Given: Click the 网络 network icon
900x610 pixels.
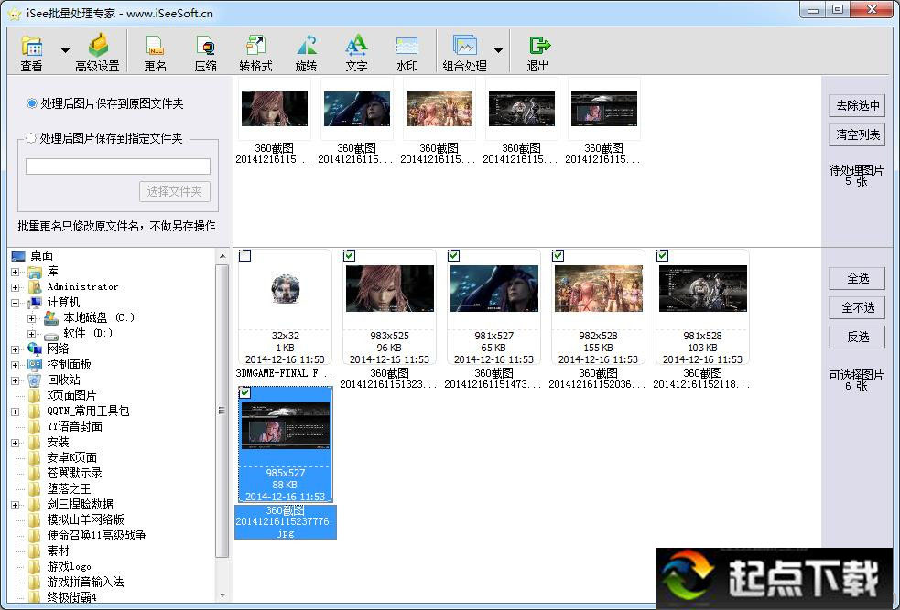Looking at the screenshot, I should 35,348.
